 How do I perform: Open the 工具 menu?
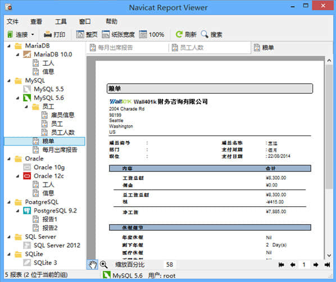61,21
